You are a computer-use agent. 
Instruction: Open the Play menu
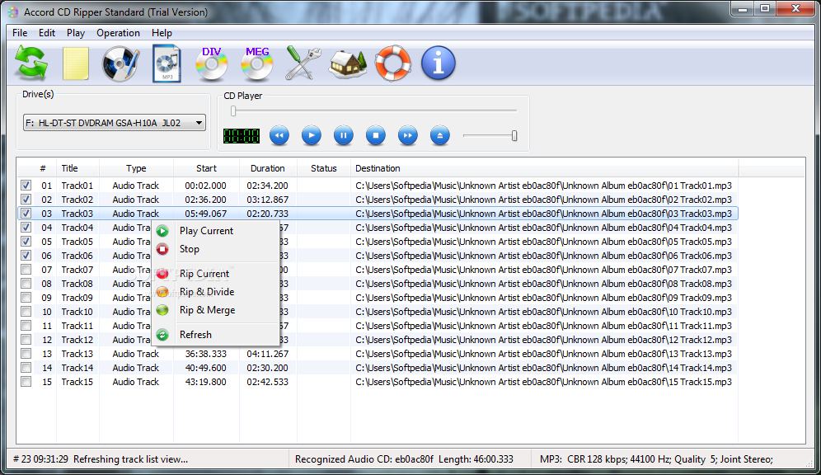point(75,33)
